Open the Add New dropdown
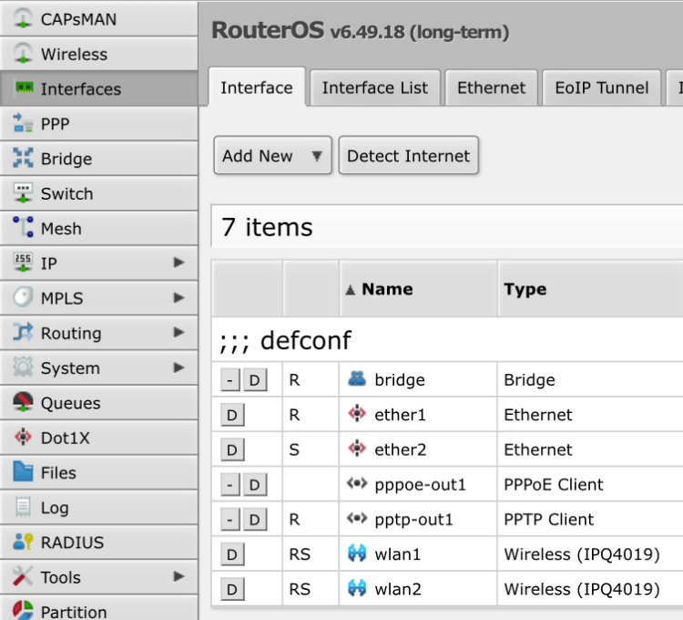 tap(272, 155)
